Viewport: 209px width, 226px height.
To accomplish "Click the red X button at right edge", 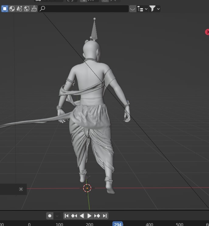I will click(x=207, y=32).
